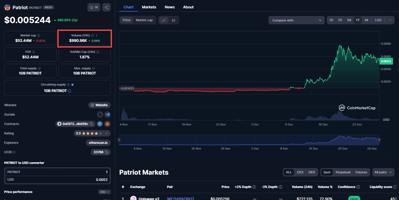Expand the 3.3 rating dropdown
The height and width of the screenshot is (200, 399).
click(106, 133)
